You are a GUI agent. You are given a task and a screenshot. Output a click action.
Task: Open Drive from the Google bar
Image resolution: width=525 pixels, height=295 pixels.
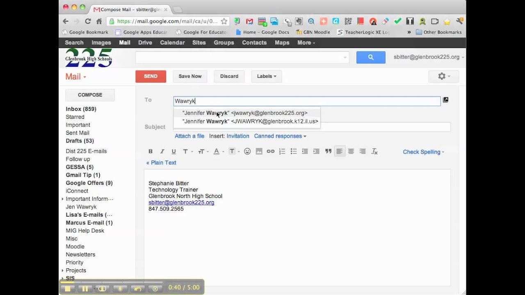tap(145, 43)
